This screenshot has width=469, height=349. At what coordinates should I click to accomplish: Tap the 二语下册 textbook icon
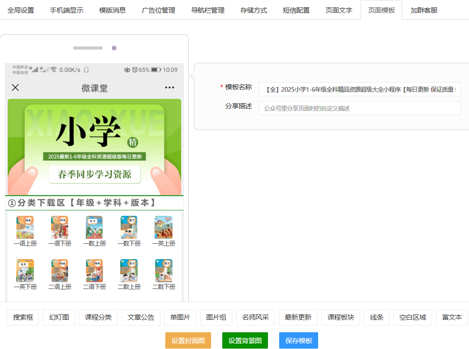click(x=94, y=270)
